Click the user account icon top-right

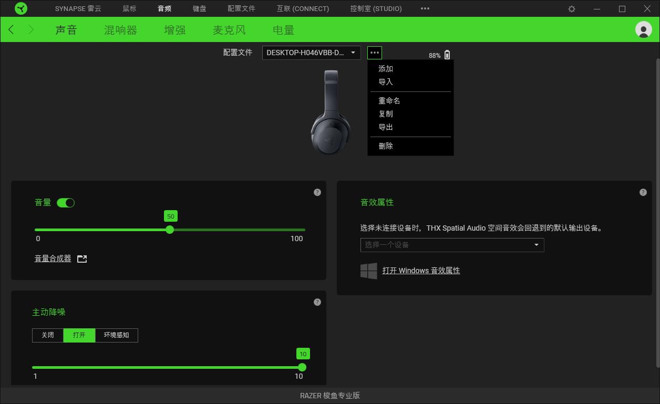(643, 29)
